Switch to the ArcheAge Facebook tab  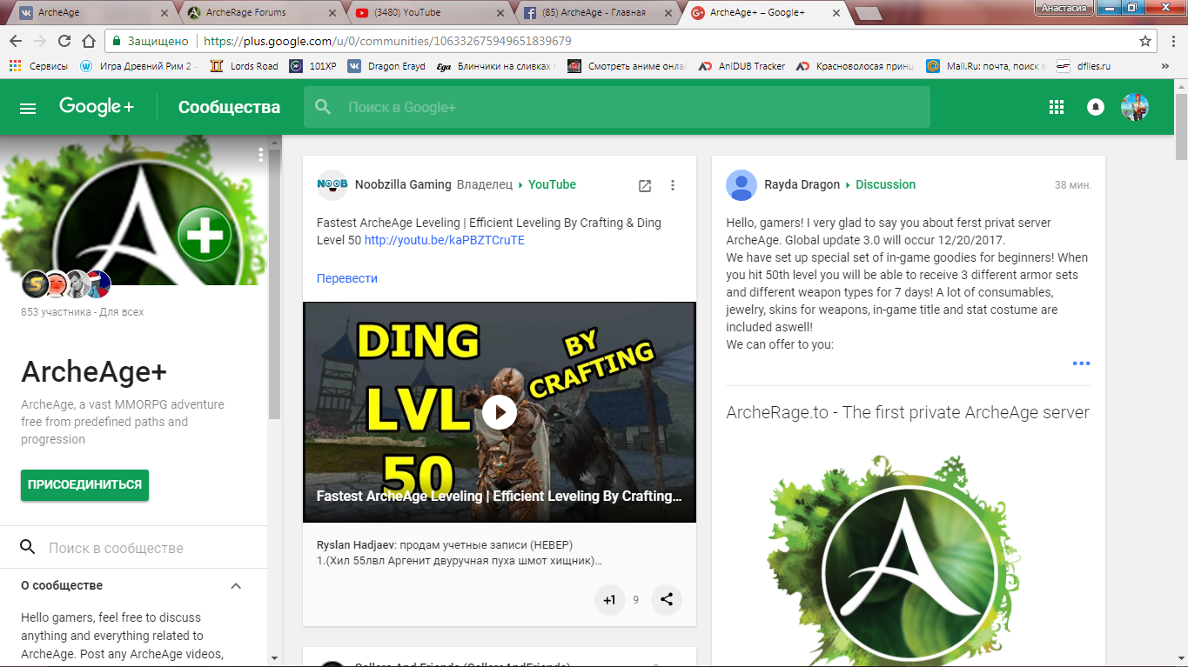pos(598,12)
